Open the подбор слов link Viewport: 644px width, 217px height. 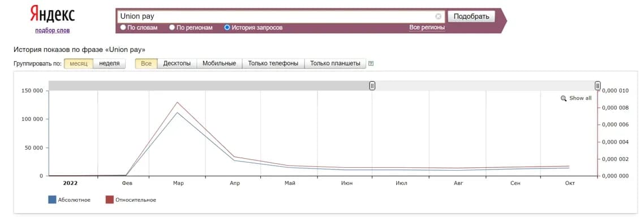[x=53, y=31]
